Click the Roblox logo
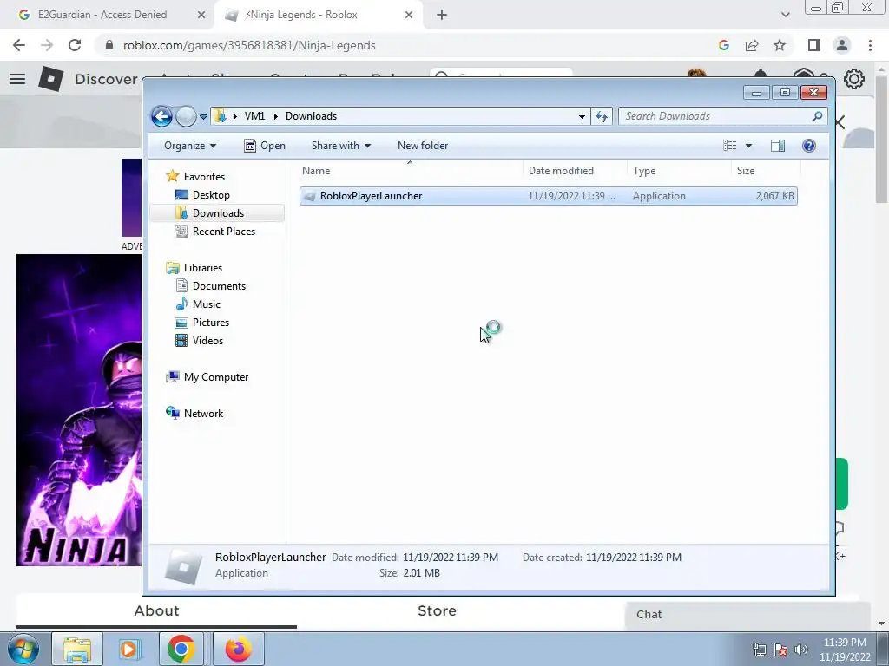 [x=50, y=79]
